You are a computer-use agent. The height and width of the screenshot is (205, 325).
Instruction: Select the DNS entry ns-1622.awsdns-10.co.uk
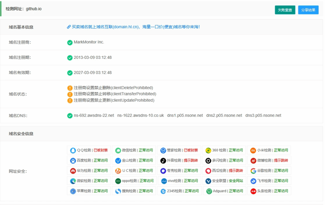click(x=141, y=115)
